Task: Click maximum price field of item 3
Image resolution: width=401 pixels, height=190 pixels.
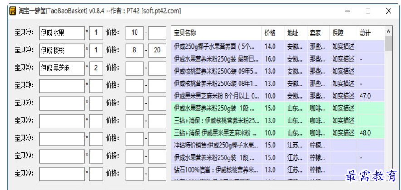Action: tap(157, 68)
